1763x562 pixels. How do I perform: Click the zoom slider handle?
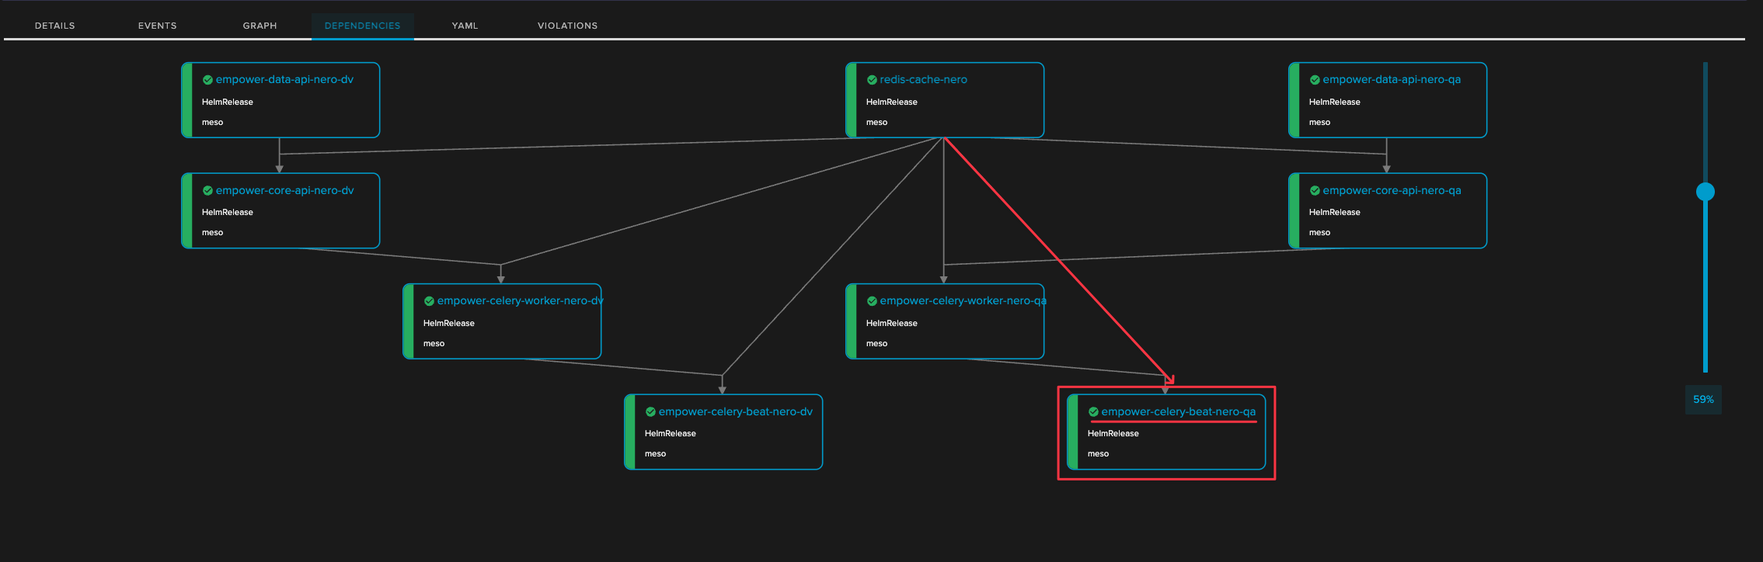(1706, 192)
